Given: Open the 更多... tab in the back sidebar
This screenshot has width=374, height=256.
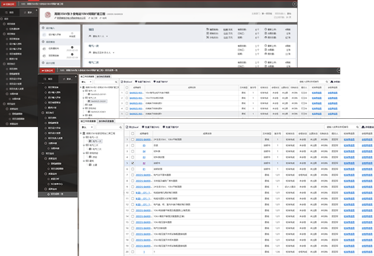Looking at the screenshot, I should [x=28, y=12].
